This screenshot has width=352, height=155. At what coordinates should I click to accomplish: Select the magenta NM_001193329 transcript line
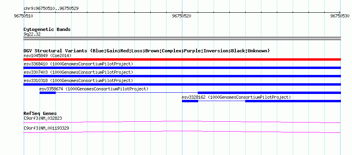[182, 132]
